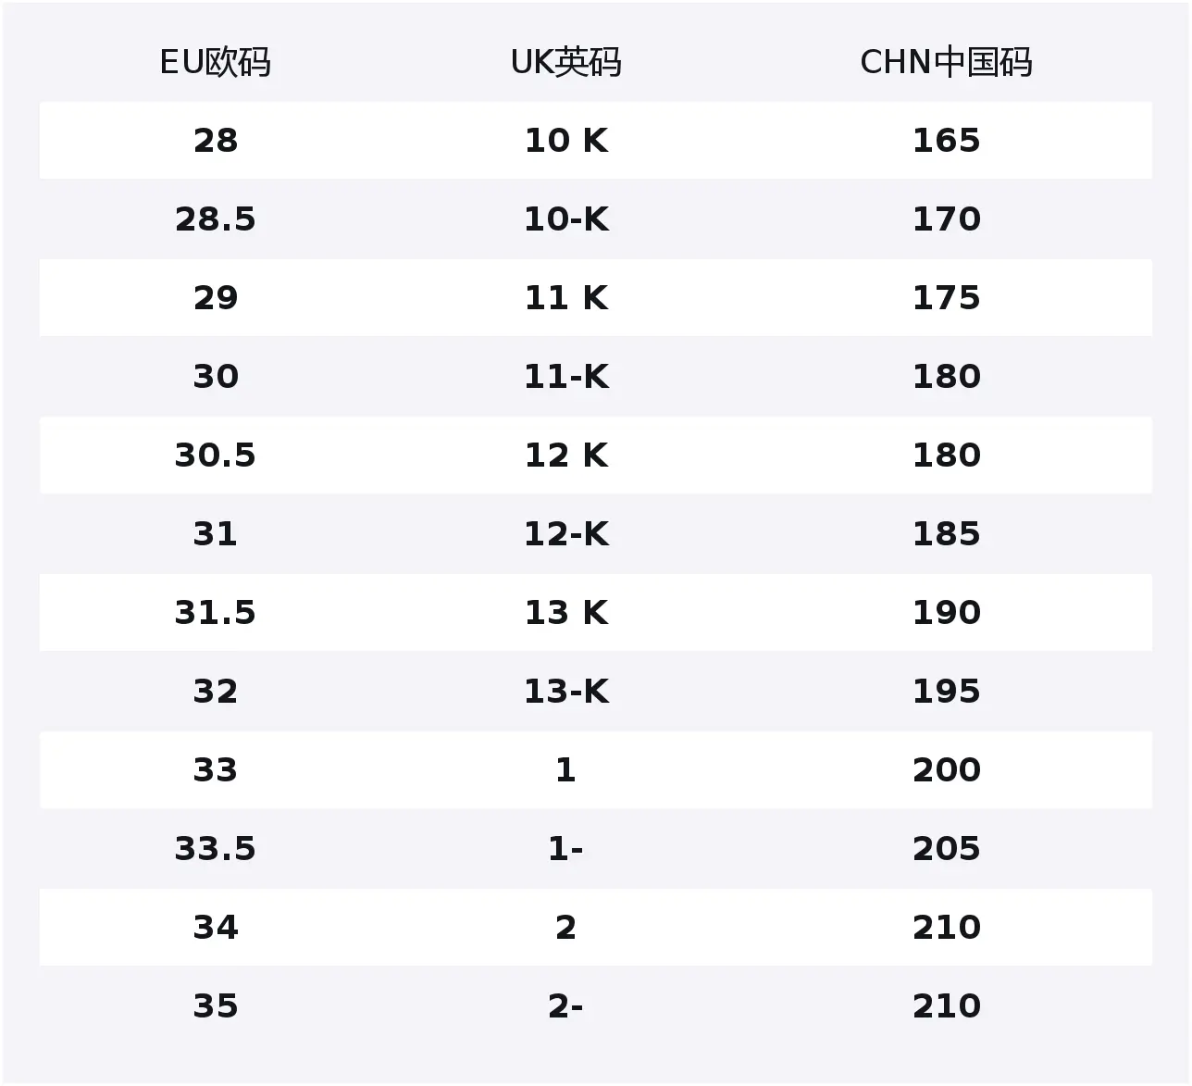Click EU size 35 cell
This screenshot has height=1086, width=1192.
tap(216, 1006)
